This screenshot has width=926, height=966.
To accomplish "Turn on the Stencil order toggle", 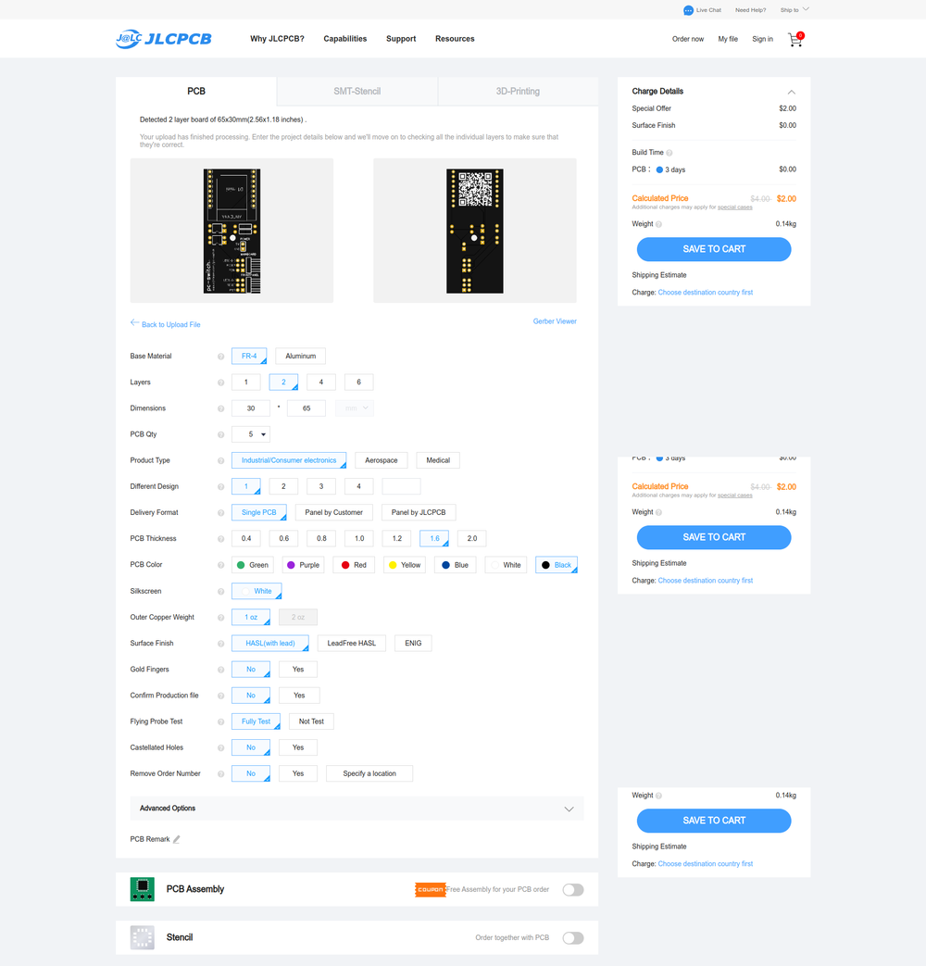I will click(x=573, y=938).
